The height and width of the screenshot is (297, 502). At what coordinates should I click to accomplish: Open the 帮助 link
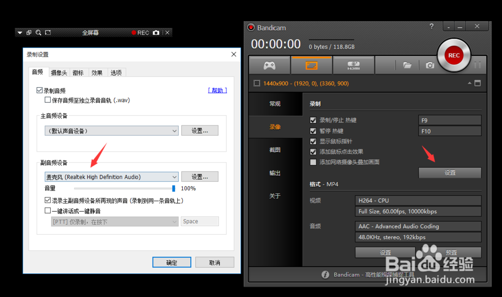[217, 91]
